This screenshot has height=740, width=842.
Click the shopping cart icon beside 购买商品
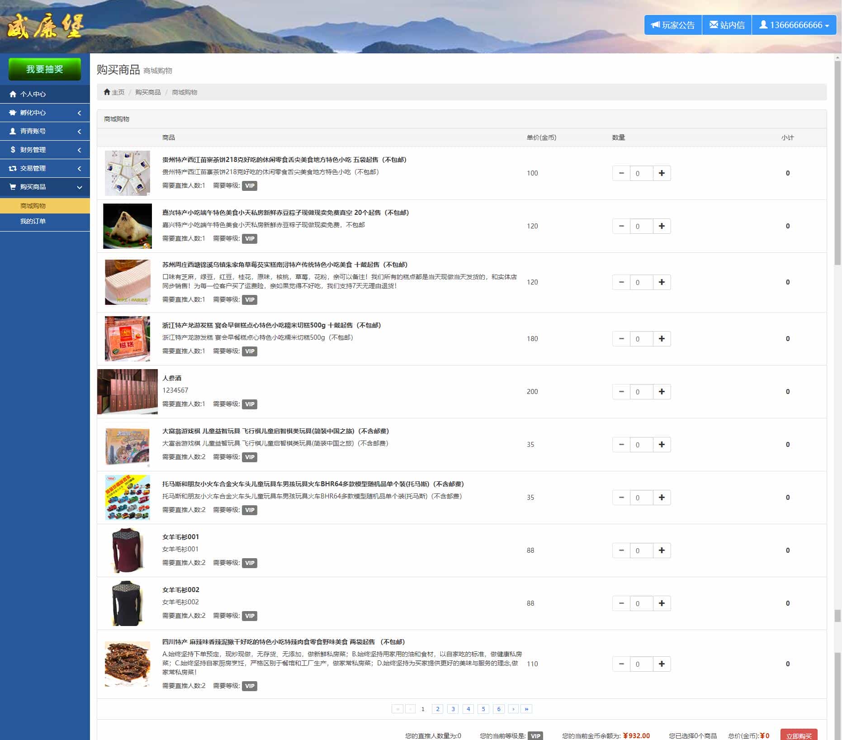click(x=13, y=187)
